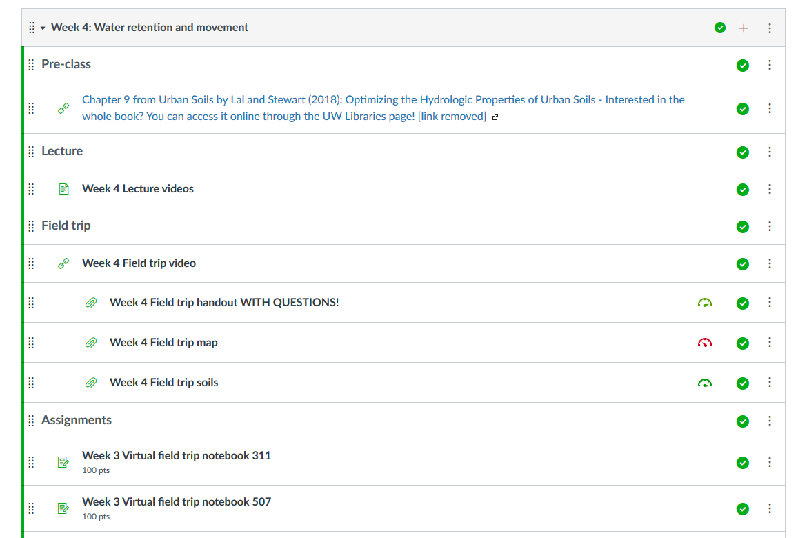Toggle publish status of Pre-class header
Screen dimensions: 807x538
742,66
